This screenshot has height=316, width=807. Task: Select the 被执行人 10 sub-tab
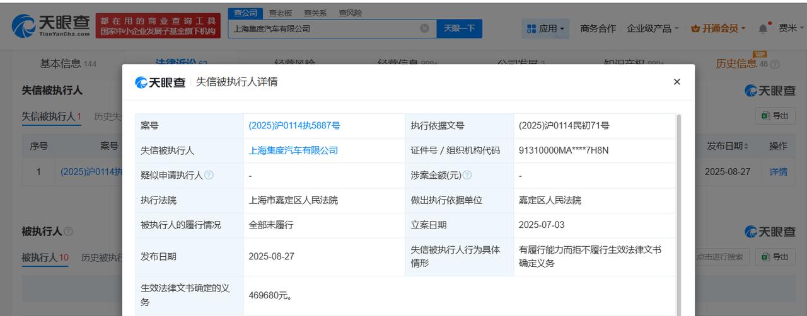45,257
